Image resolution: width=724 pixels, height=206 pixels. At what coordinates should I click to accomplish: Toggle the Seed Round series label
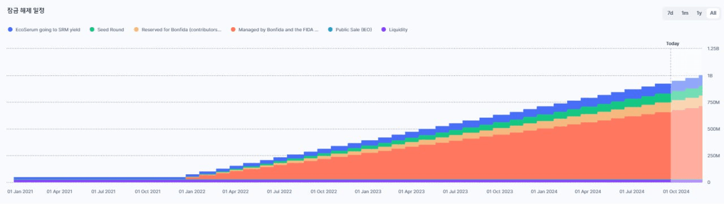click(111, 29)
